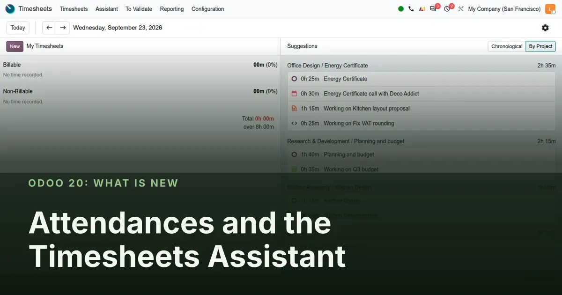Select Working on Q3 budget row
Screen dimensions: 562x295
click(421, 169)
